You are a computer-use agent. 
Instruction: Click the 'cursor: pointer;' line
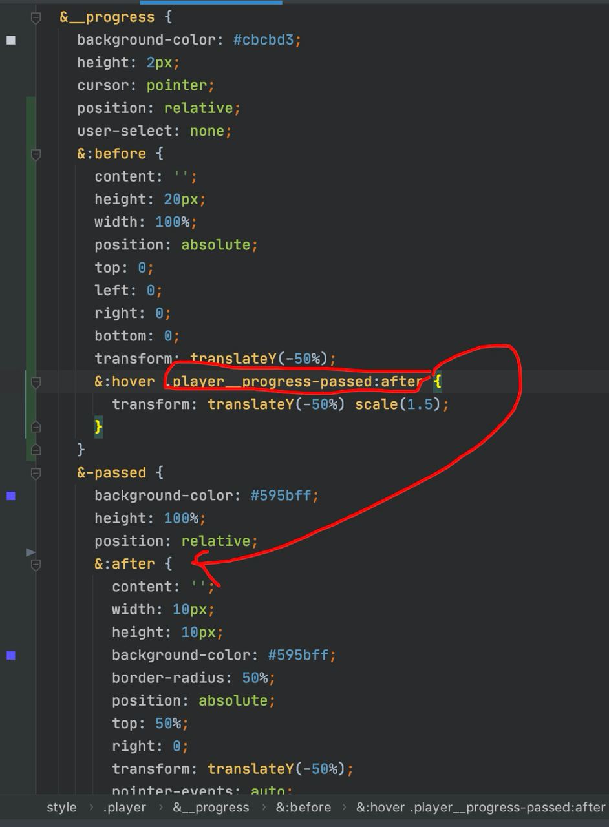pos(146,85)
